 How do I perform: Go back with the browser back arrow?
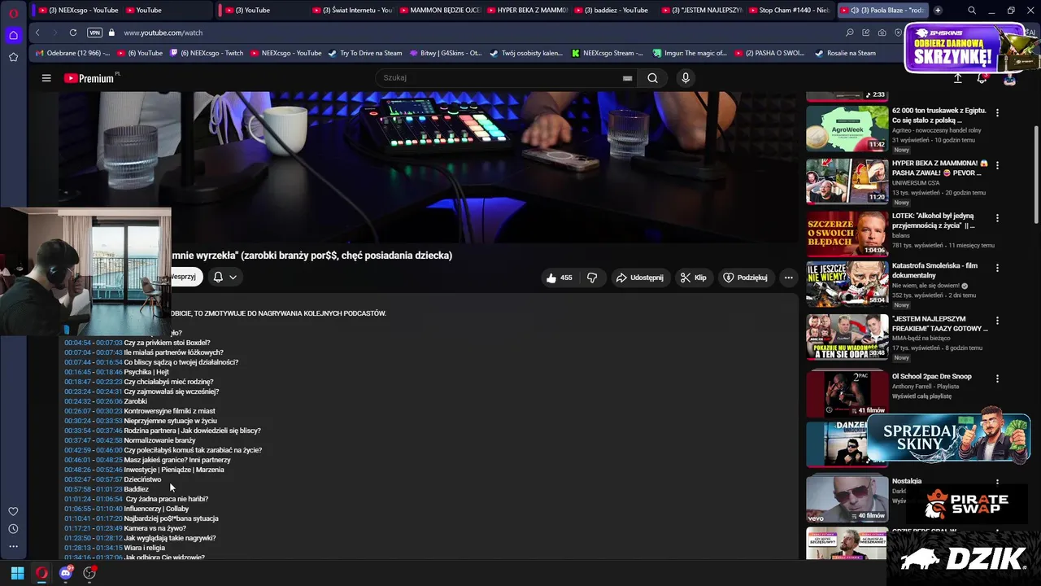pos(37,33)
